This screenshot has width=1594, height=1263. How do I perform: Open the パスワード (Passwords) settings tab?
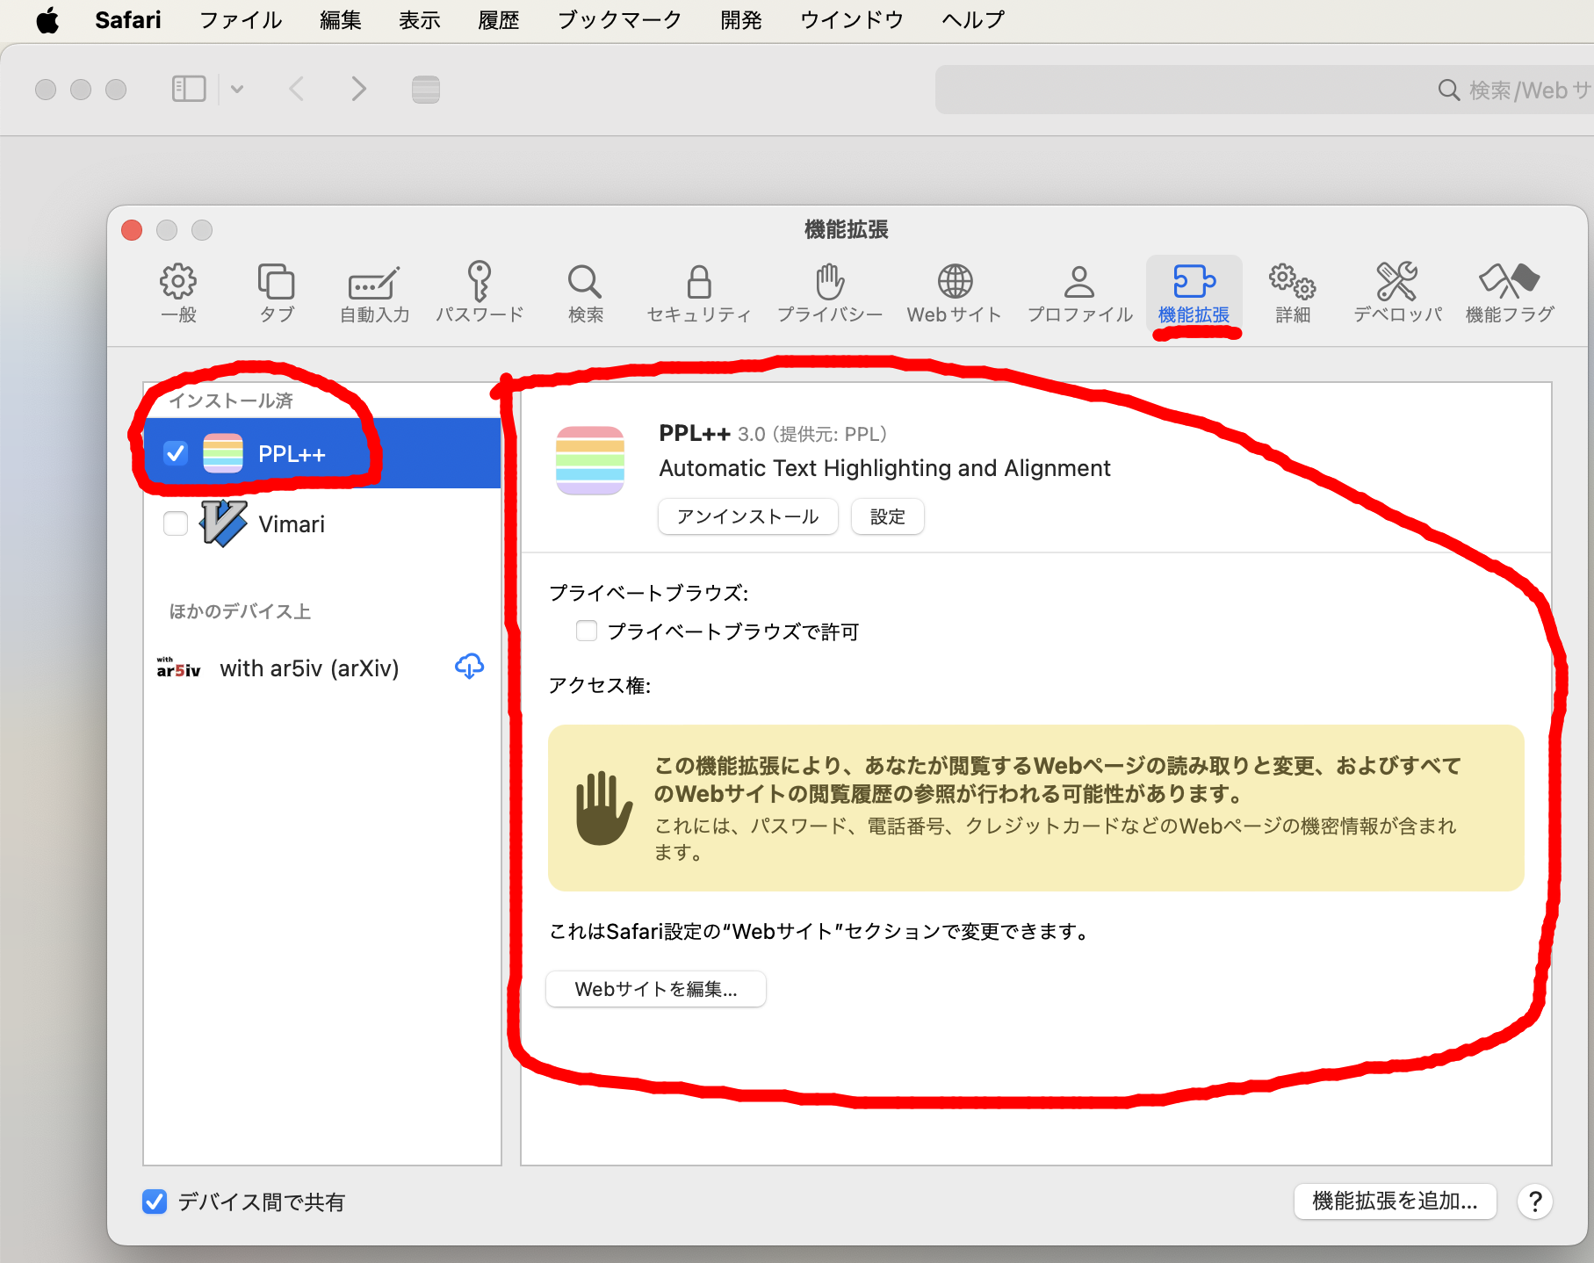click(x=480, y=293)
